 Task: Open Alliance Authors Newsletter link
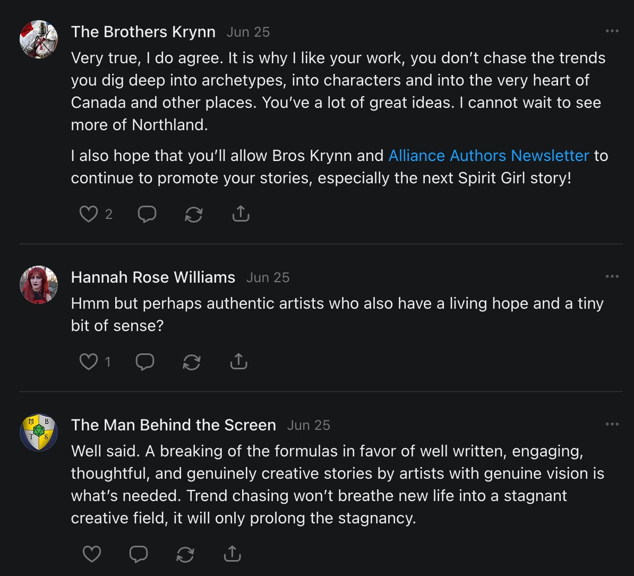tap(489, 155)
